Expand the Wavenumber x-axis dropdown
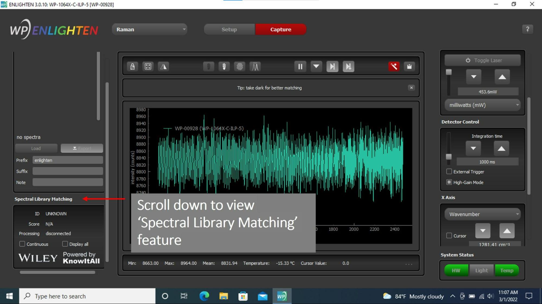This screenshot has height=304, width=542. (x=483, y=214)
